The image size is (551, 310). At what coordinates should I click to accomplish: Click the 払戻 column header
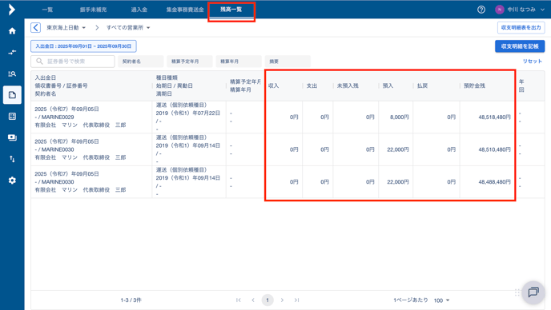coord(422,85)
